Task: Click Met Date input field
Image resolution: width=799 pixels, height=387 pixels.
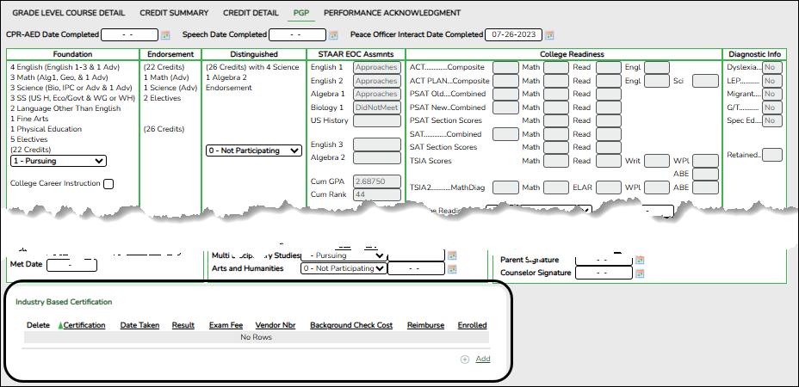Action: (71, 265)
